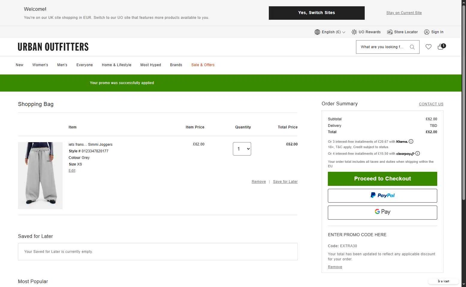The height and width of the screenshot is (287, 466).
Task: Click the Sign In profile icon
Action: (x=427, y=32)
